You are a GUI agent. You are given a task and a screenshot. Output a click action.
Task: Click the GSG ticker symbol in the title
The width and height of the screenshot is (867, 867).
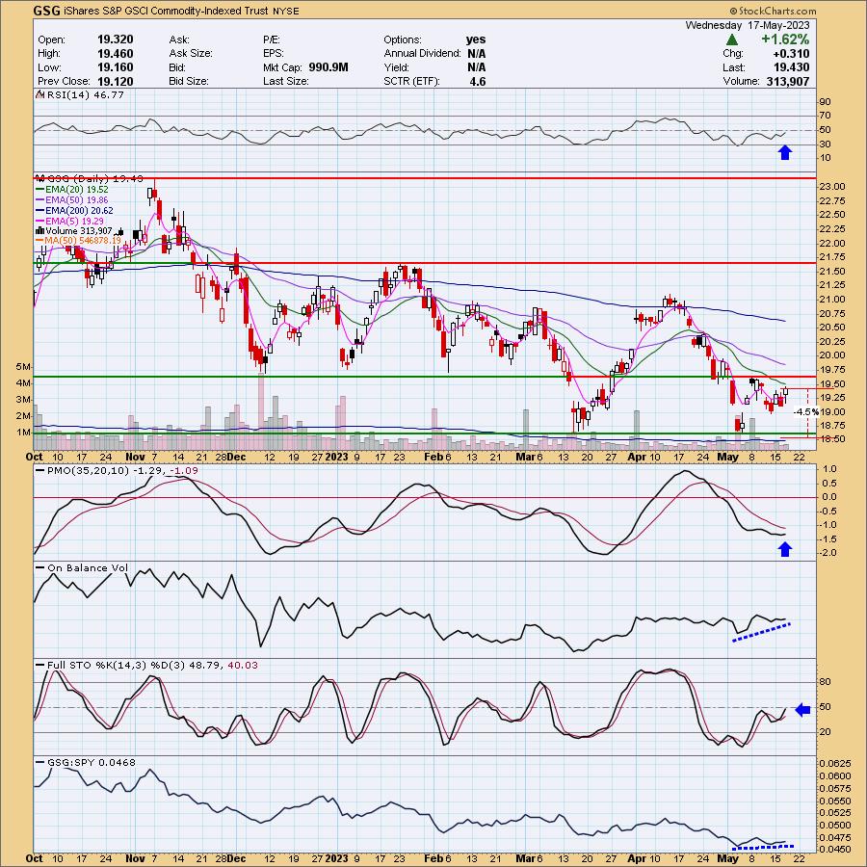(46, 11)
